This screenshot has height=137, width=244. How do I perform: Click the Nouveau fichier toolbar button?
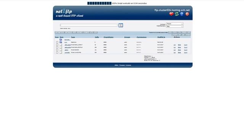click(x=68, y=32)
